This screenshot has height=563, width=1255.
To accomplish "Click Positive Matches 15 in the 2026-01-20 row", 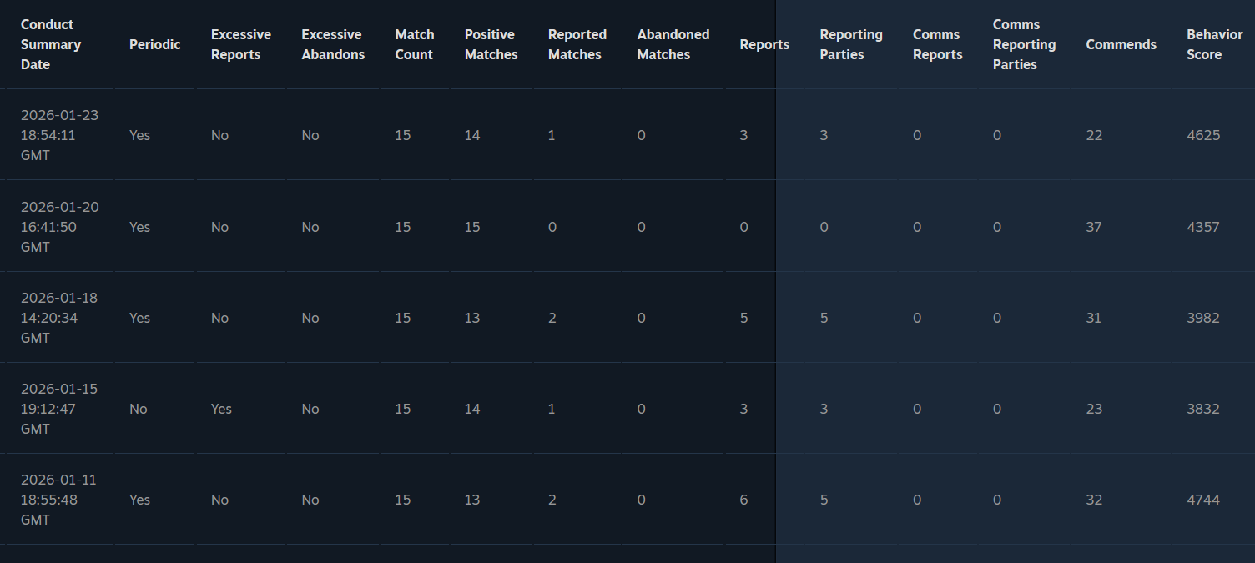I will [472, 227].
